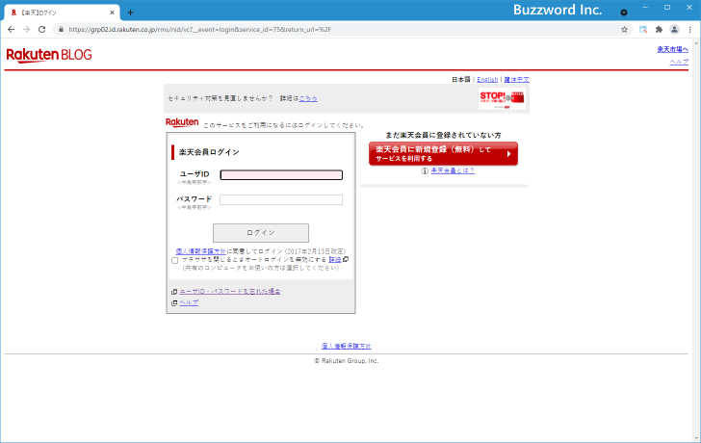
Task: Click the Rakuten BLOG logo
Action: [49, 55]
